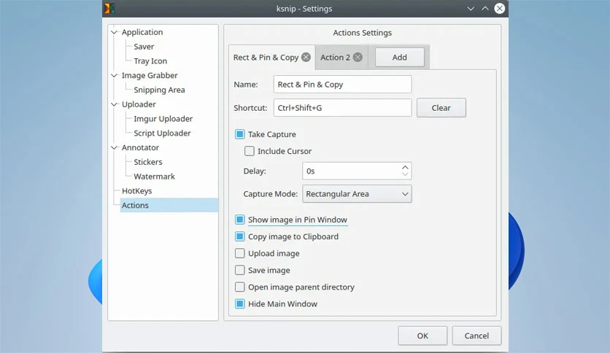Select Annotator in settings tree

coord(140,147)
